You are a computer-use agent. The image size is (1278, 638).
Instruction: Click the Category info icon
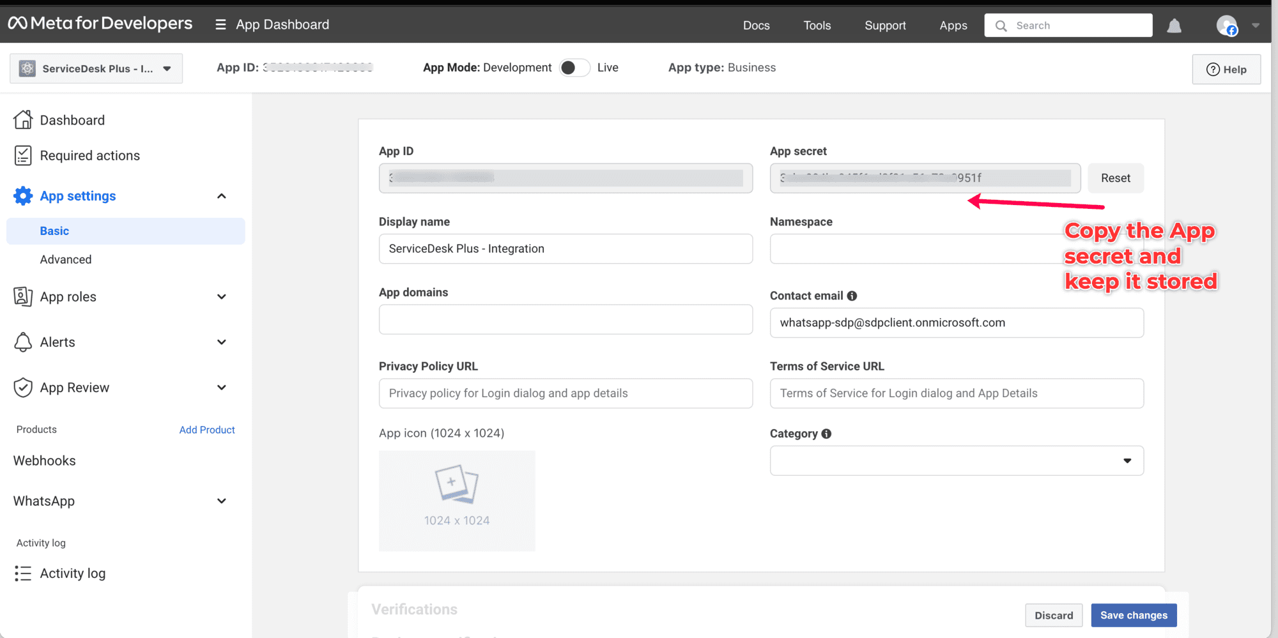click(826, 434)
